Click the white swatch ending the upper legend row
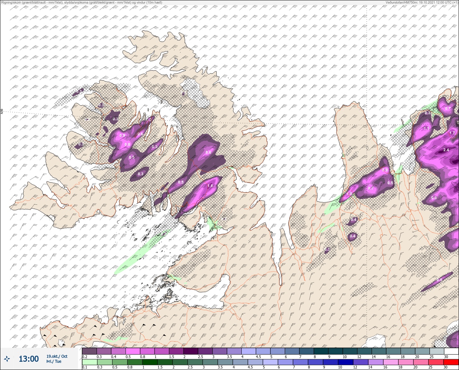Viewport: 459px width, 370px height. 451,351
